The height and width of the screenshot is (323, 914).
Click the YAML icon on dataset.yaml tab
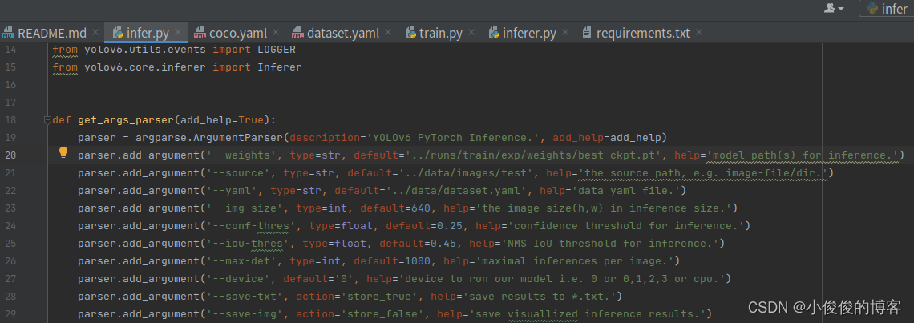point(298,33)
